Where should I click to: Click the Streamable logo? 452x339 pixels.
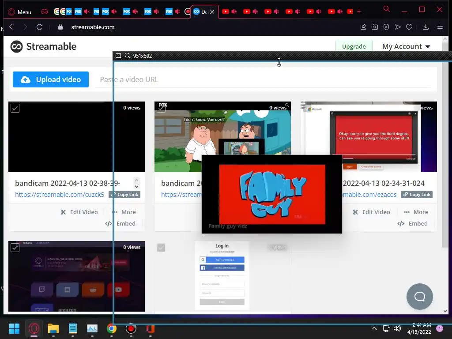point(44,46)
